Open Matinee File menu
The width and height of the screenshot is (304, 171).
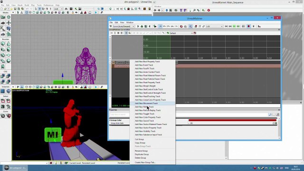[111, 22]
